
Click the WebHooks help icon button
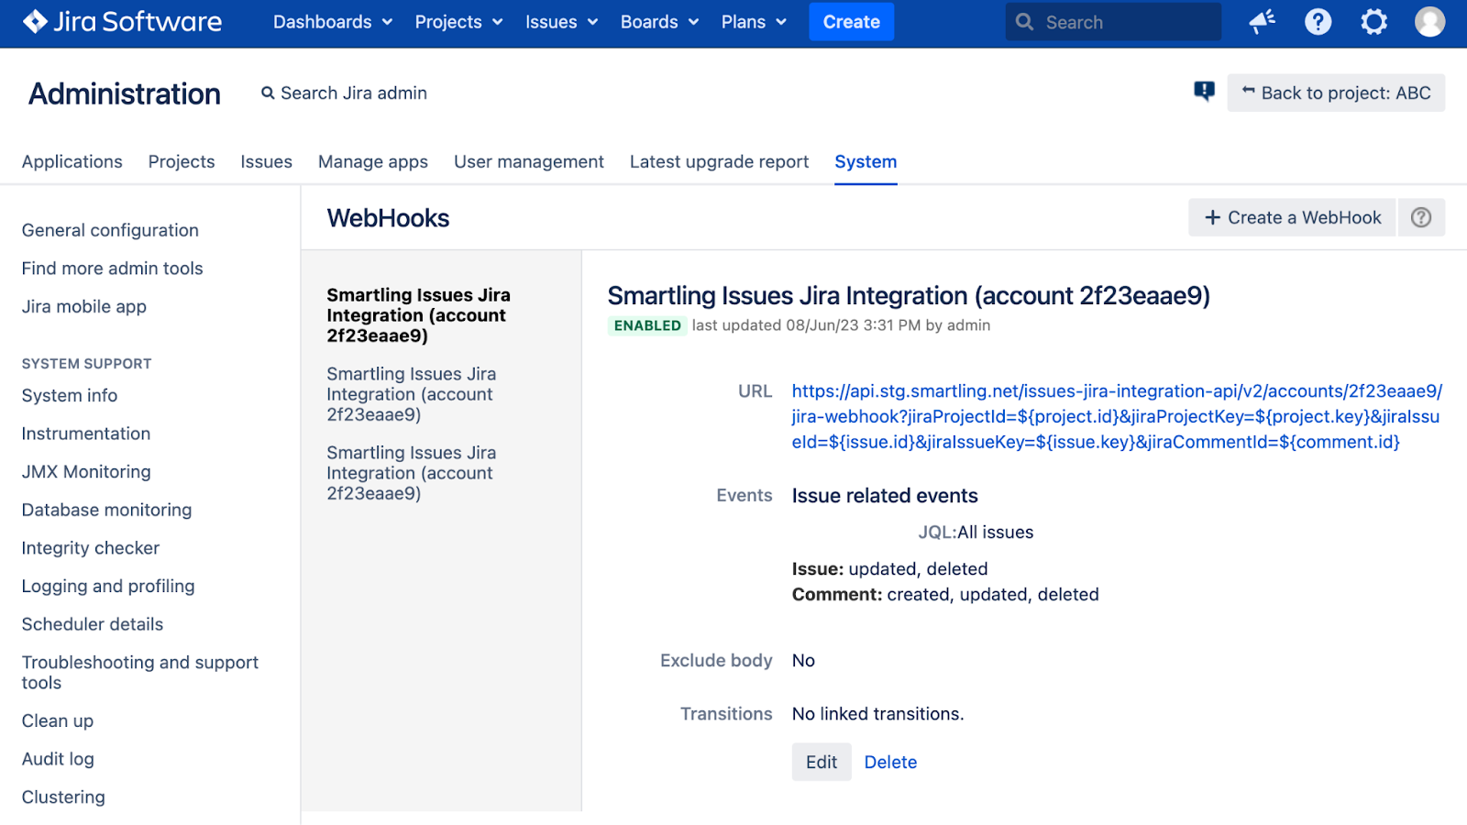coord(1421,217)
